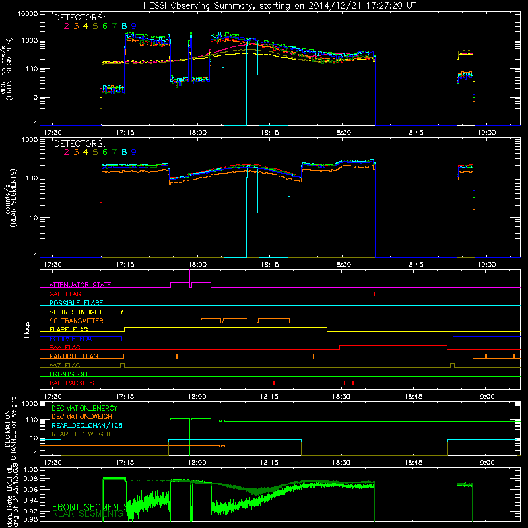This screenshot has height=528, width=528.
Task: Select cyan detector 8 in rear segments legend
Action: [124, 152]
